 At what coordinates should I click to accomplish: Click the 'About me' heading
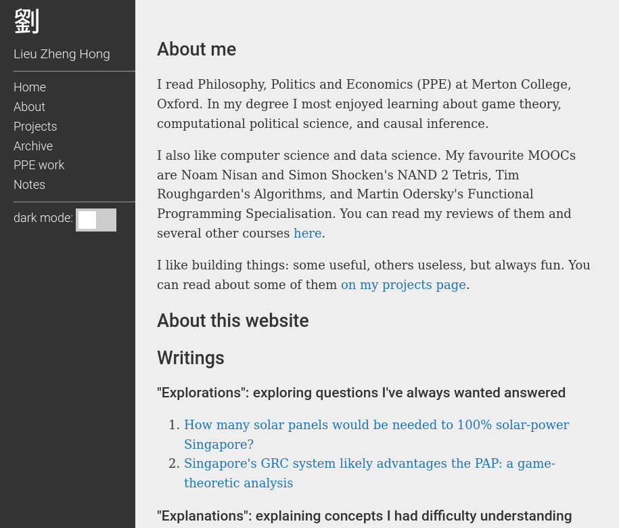click(197, 49)
